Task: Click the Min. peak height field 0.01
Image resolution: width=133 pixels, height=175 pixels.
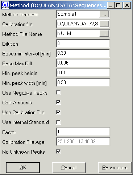Action: point(83,73)
